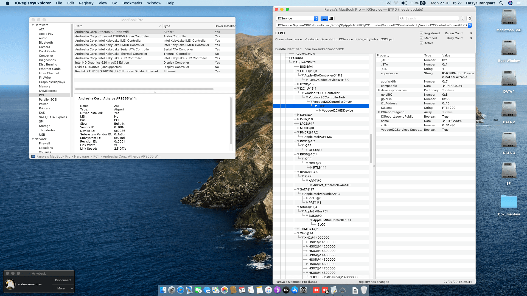Expand the I2C0@15 tree node
The width and height of the screenshot is (527, 296).
click(298, 84)
